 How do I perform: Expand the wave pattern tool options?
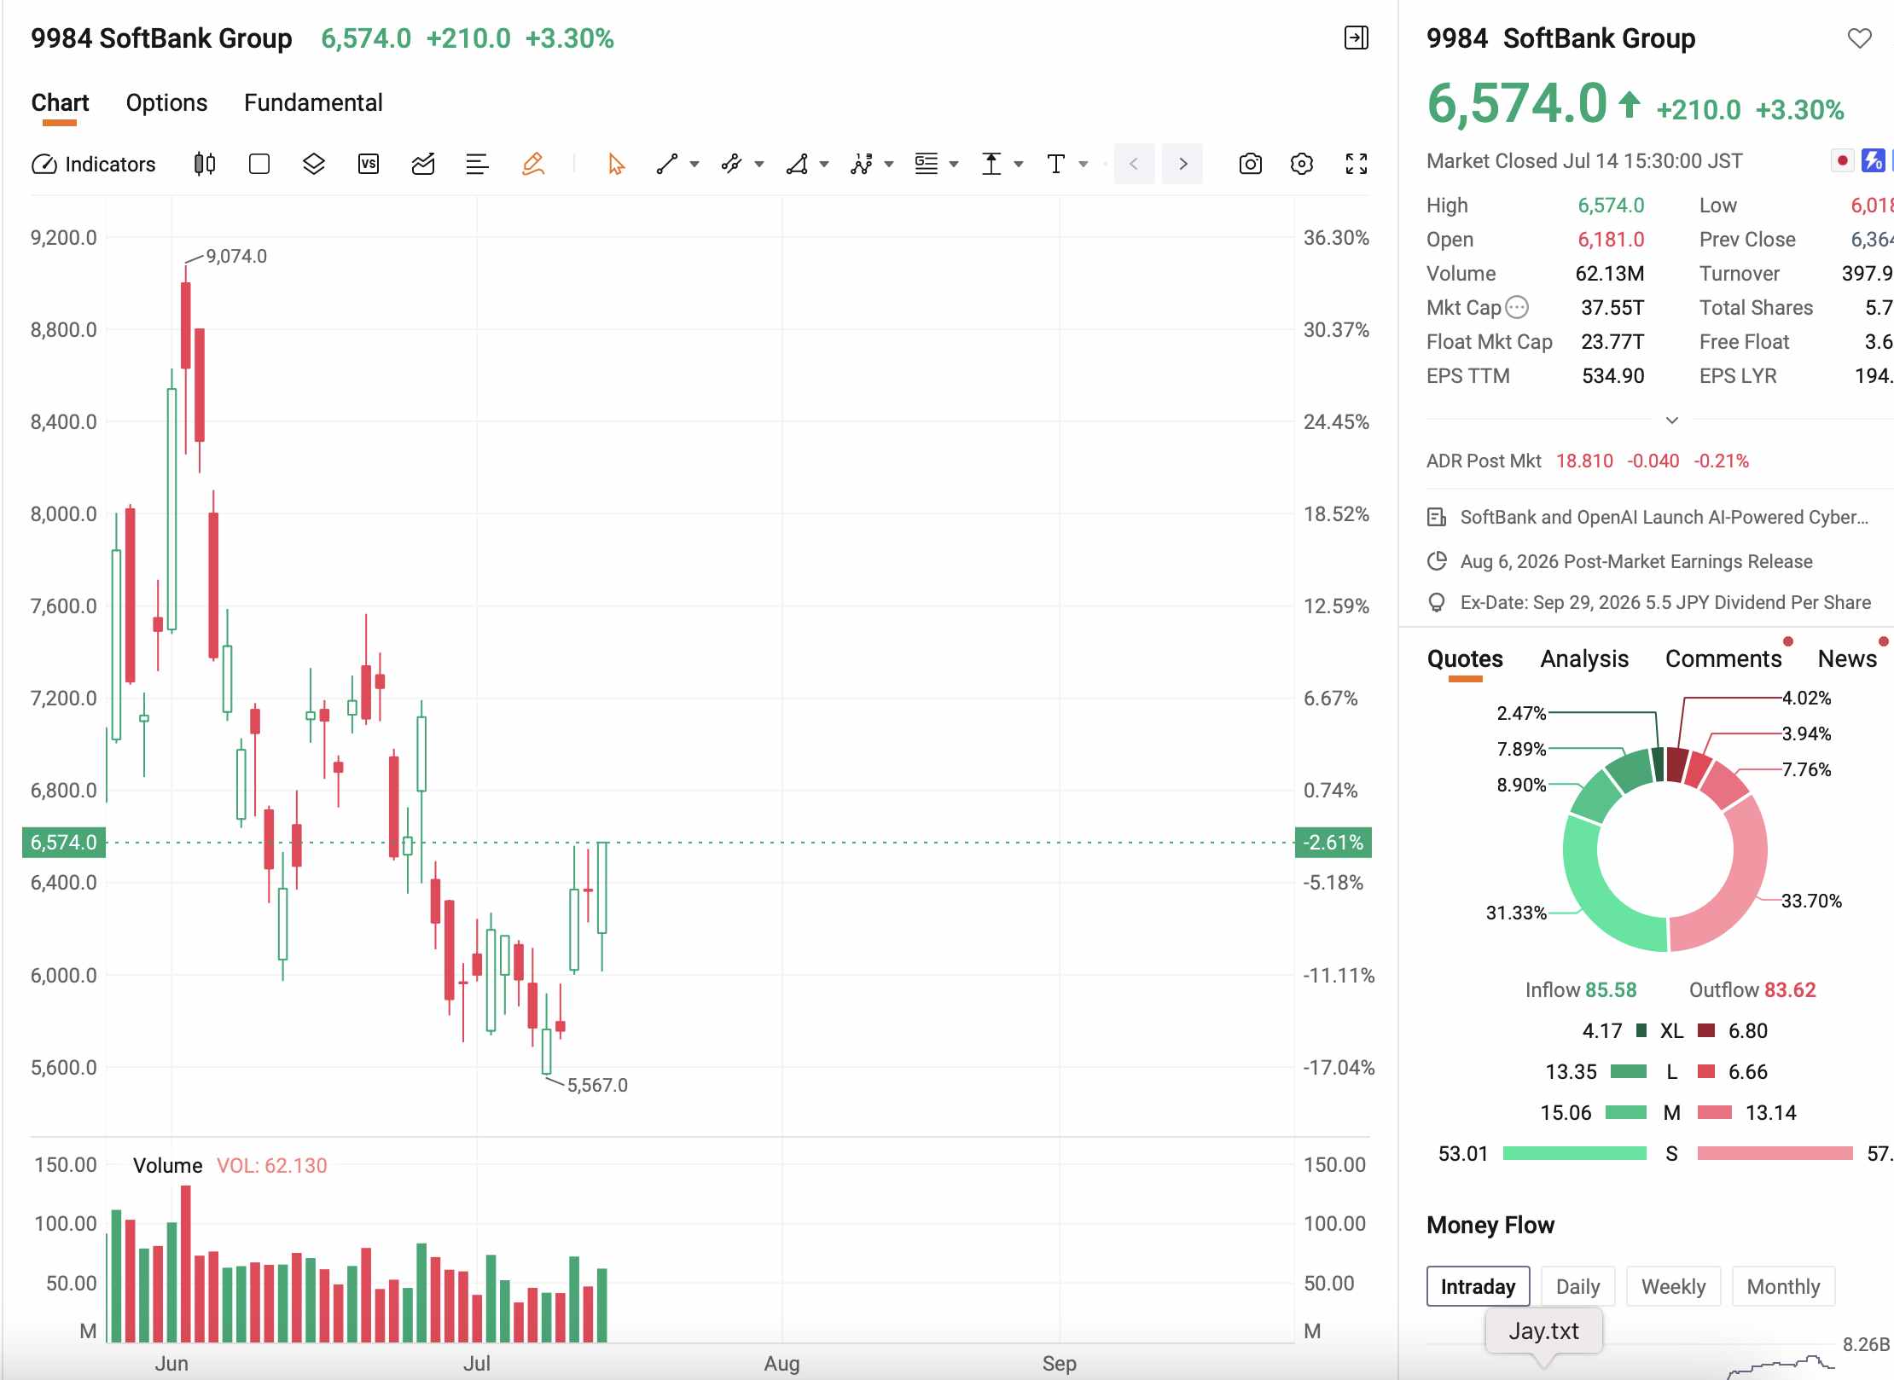coord(889,165)
